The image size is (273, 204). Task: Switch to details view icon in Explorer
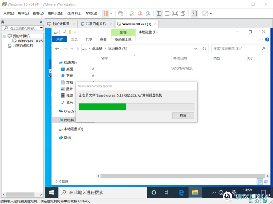coord(260,182)
